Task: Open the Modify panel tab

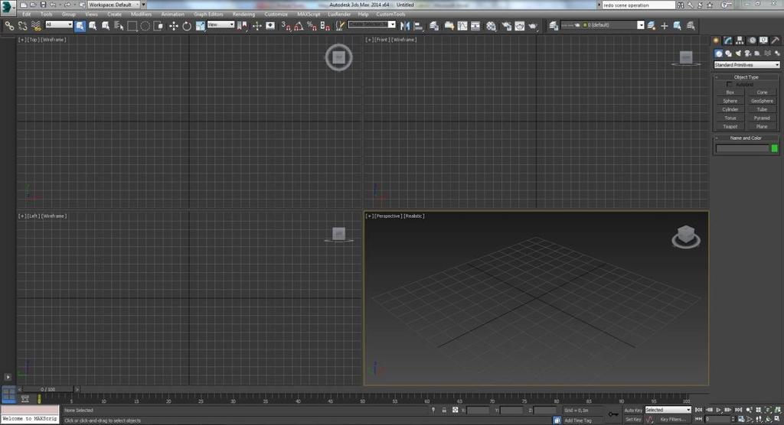Action: tap(728, 41)
